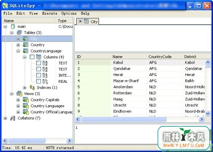The width and height of the screenshot is (213, 152).
Task: Select the Eindhoven cell
Action: (x=129, y=111)
